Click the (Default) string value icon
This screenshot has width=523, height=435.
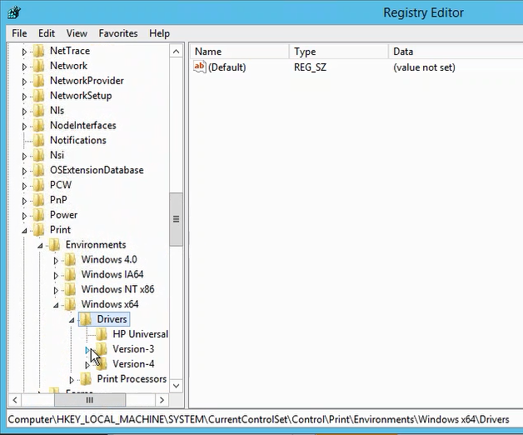point(200,67)
